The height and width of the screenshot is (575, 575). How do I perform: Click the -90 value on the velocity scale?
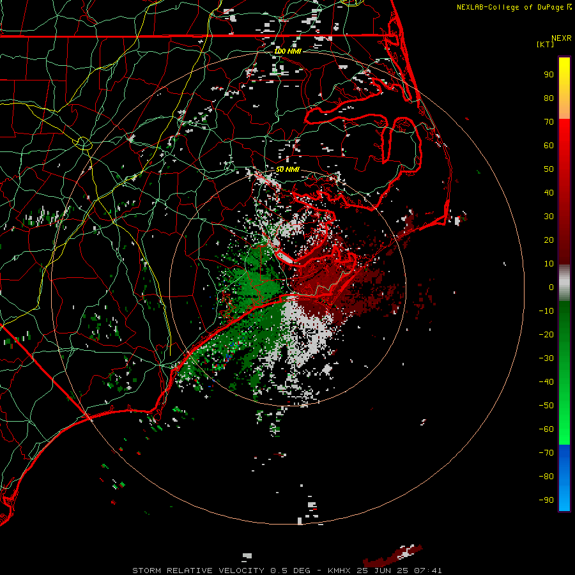546,500
